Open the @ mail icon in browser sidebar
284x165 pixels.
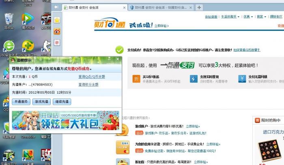(57, 43)
